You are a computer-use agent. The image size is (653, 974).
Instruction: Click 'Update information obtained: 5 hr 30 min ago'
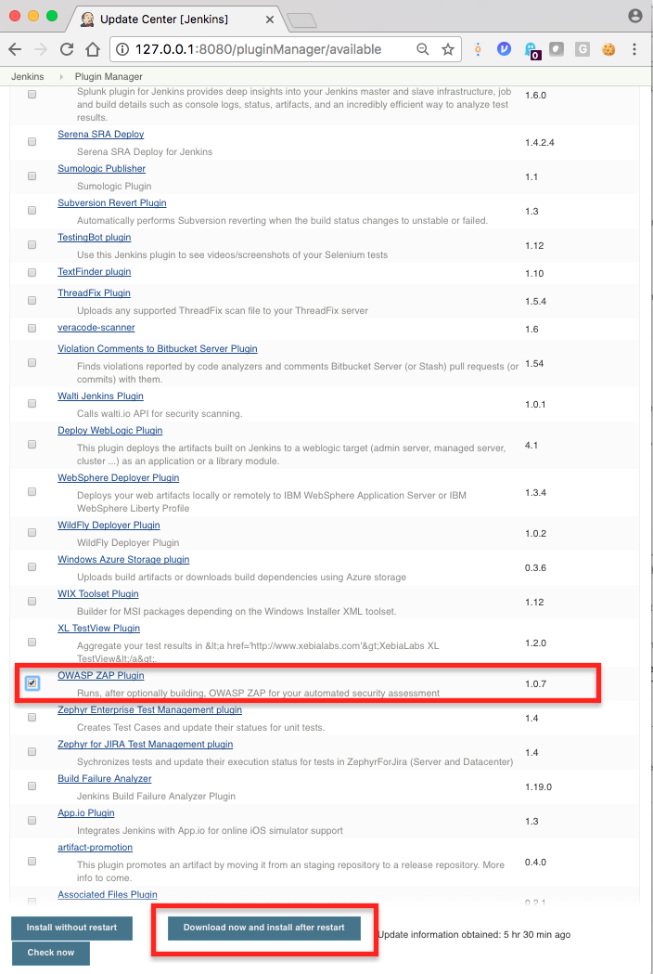tap(474, 934)
